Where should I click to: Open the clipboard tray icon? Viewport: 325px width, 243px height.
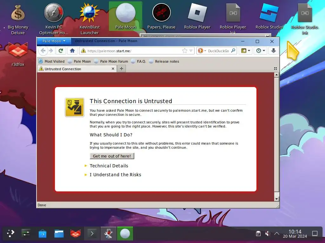258,234
